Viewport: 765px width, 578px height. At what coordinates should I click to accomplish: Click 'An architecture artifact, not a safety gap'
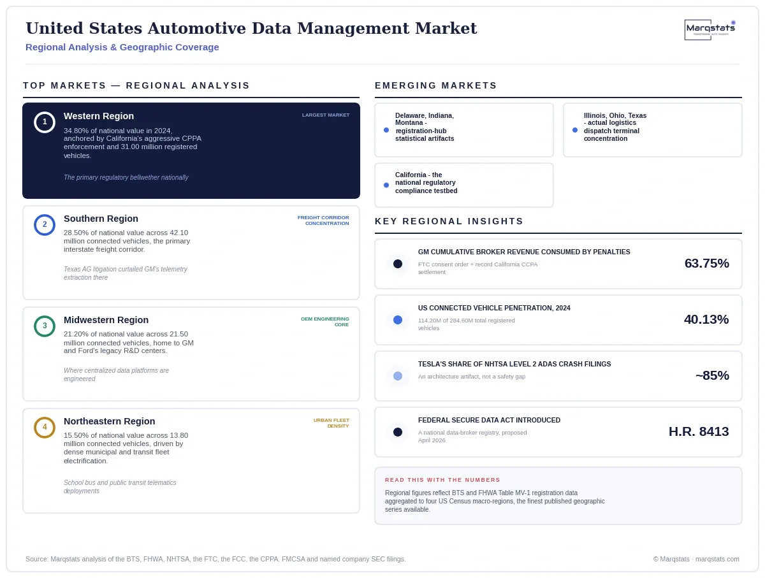472,377
